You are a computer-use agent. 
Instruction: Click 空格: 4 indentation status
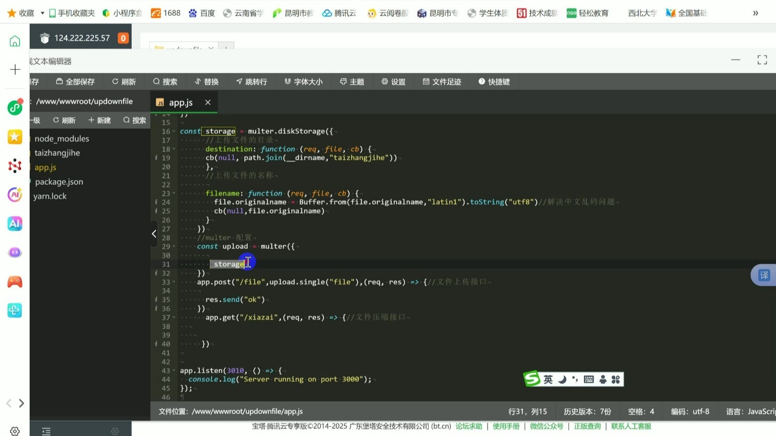pyautogui.click(x=641, y=412)
